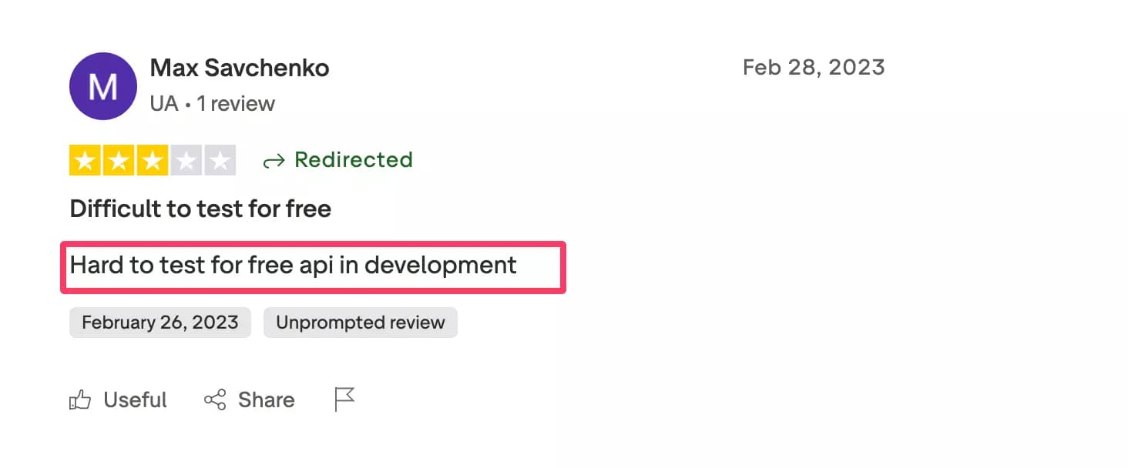Click the thumbs-up Useful icon
This screenshot has height=468, width=1128.
[x=81, y=399]
